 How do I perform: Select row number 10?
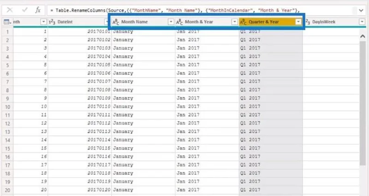click(7, 107)
